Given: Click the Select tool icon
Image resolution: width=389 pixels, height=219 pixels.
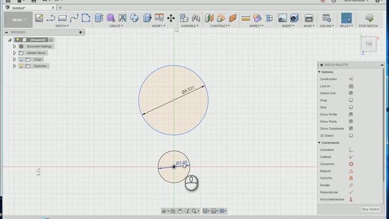Looking at the screenshot, I should (x=346, y=18).
